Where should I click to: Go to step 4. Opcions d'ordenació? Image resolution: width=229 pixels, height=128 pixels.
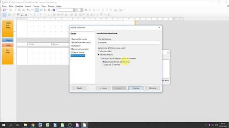tap(79, 49)
